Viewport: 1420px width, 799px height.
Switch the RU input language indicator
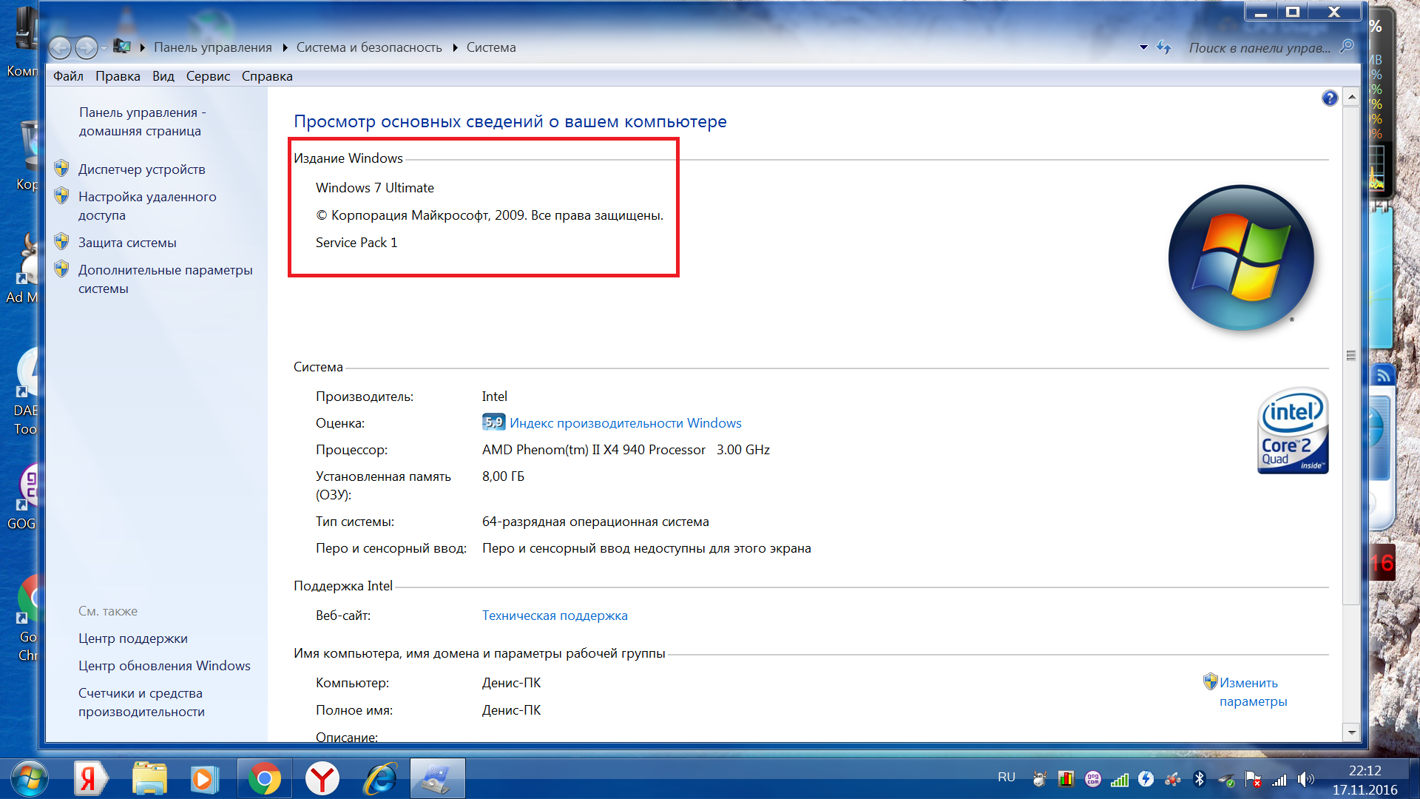1007,777
